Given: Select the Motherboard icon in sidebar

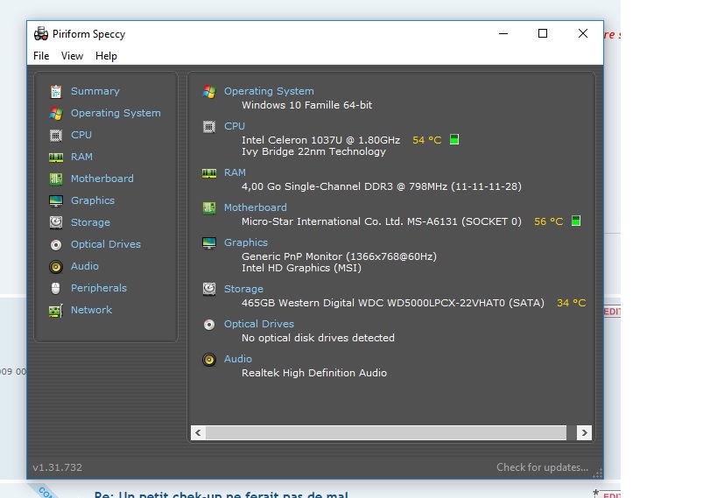Looking at the screenshot, I should point(56,179).
